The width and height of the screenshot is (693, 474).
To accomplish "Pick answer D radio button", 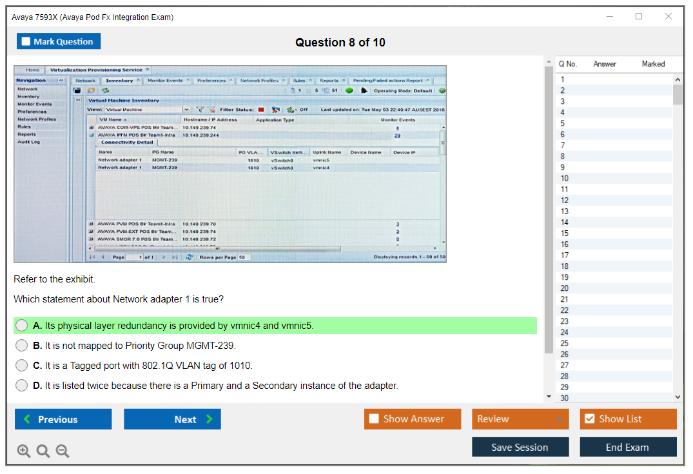I will [22, 386].
